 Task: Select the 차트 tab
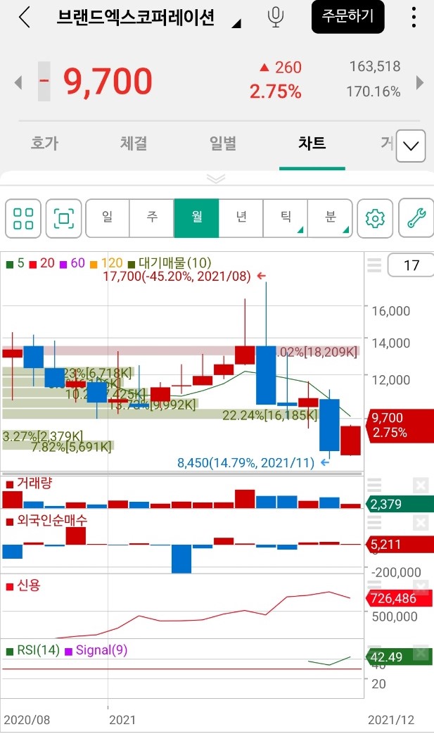[x=312, y=144]
